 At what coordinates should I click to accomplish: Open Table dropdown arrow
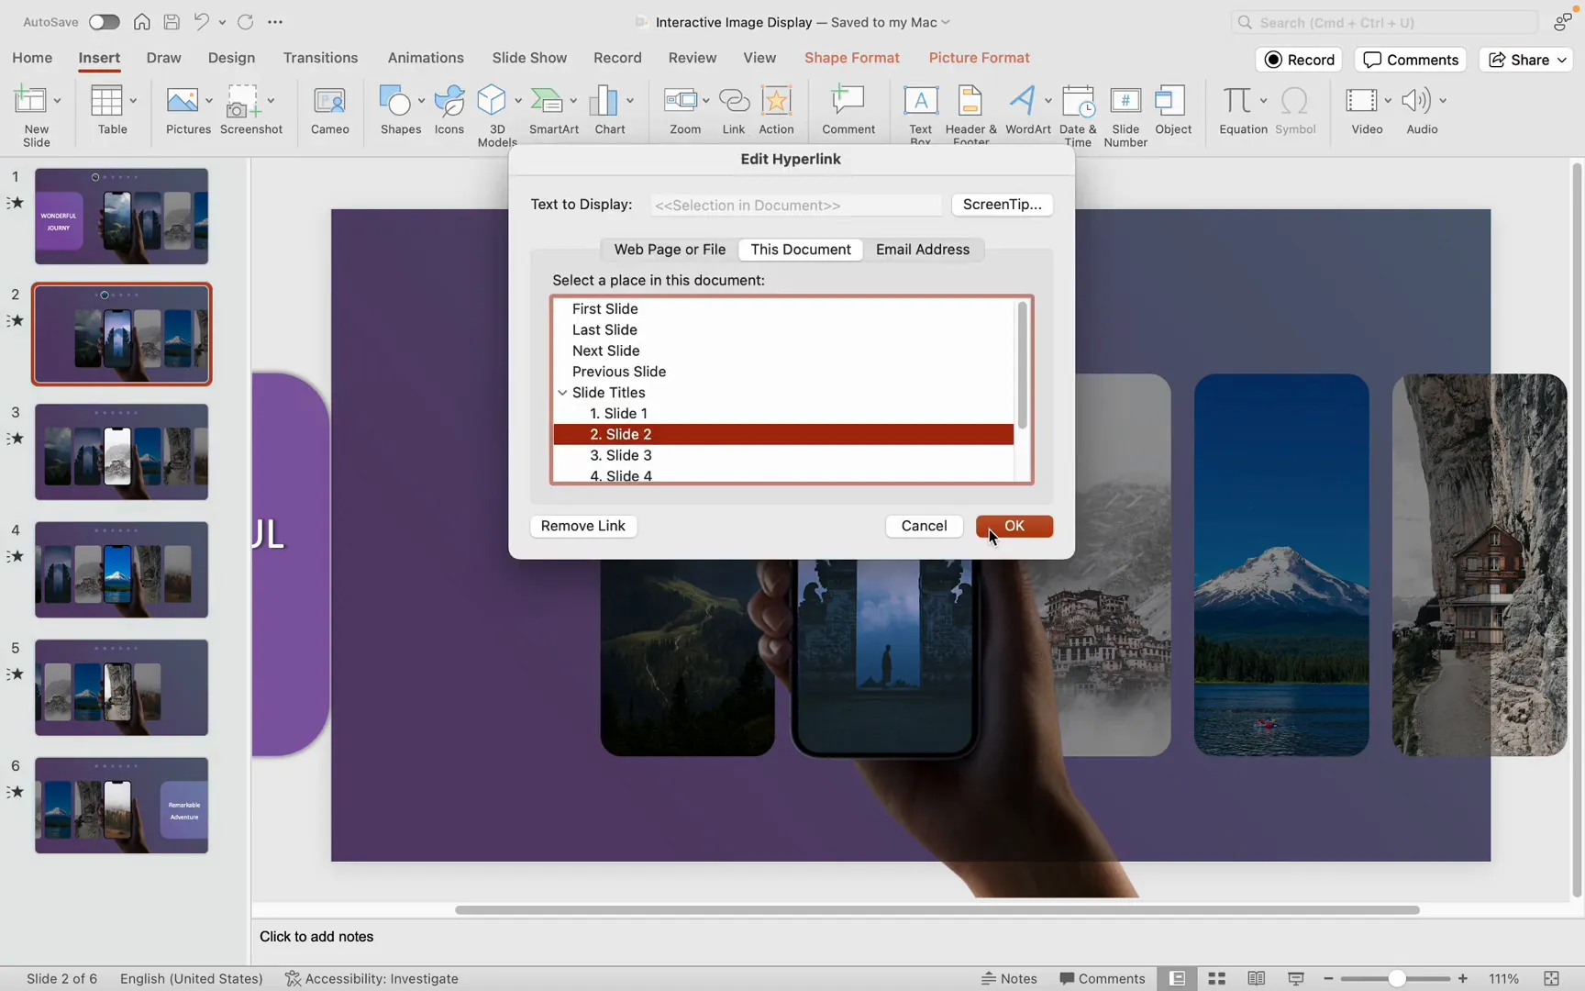pos(133,101)
